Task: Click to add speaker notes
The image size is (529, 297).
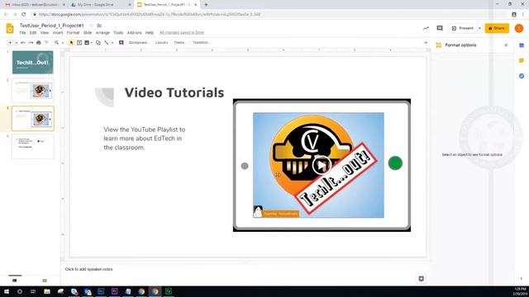Action: (x=88, y=270)
